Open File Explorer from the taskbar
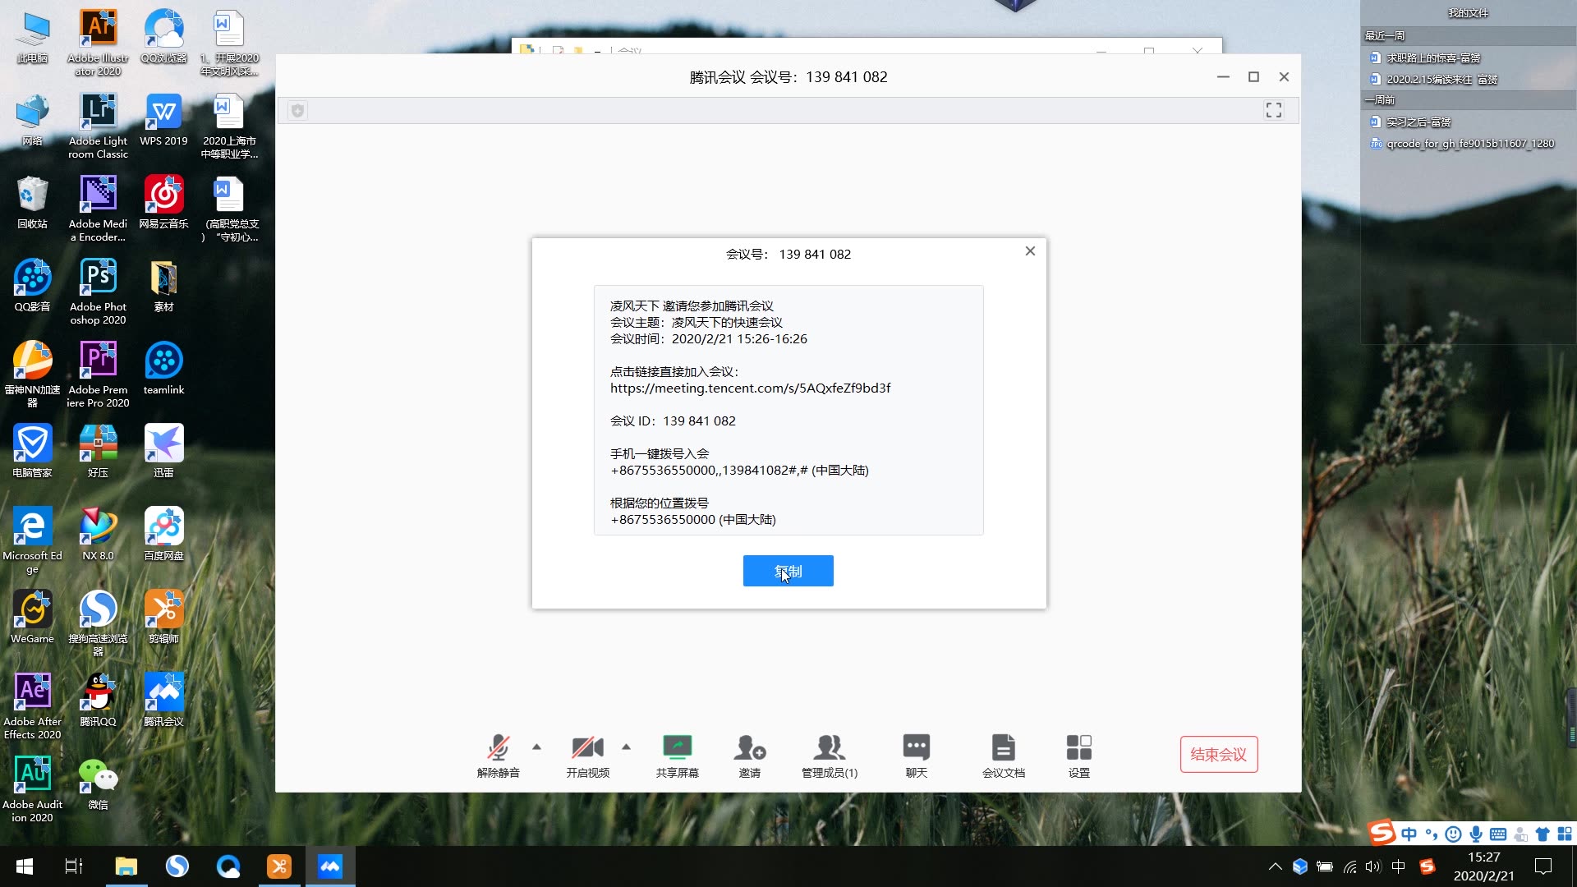This screenshot has height=887, width=1577. pyautogui.click(x=126, y=866)
